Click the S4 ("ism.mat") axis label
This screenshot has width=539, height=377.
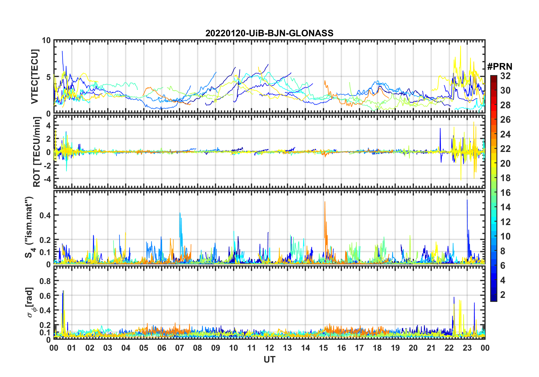(x=29, y=227)
